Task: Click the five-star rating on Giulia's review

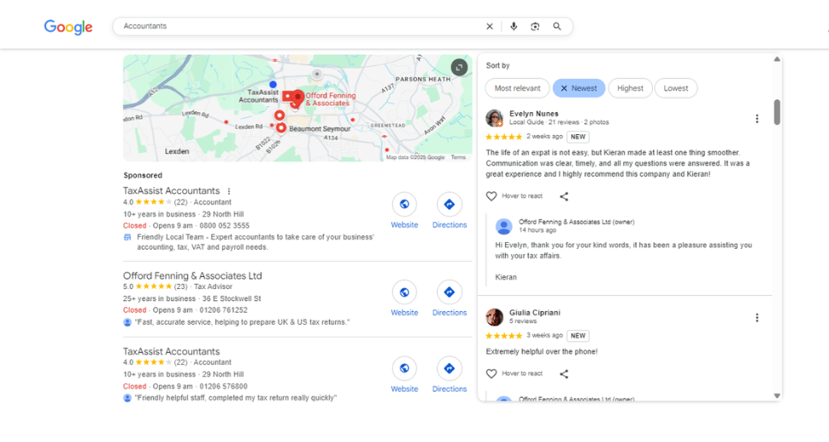Action: (504, 336)
